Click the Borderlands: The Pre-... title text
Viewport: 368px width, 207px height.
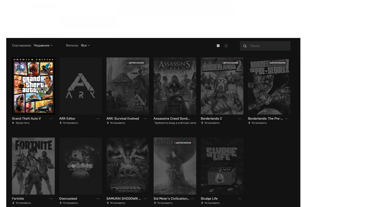[265, 118]
